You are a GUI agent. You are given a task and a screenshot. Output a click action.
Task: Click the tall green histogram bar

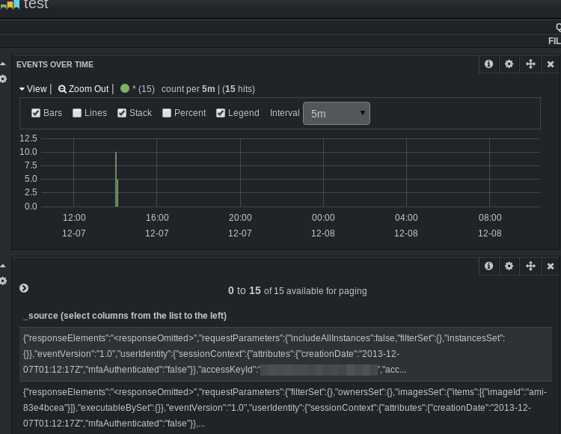coord(116,180)
